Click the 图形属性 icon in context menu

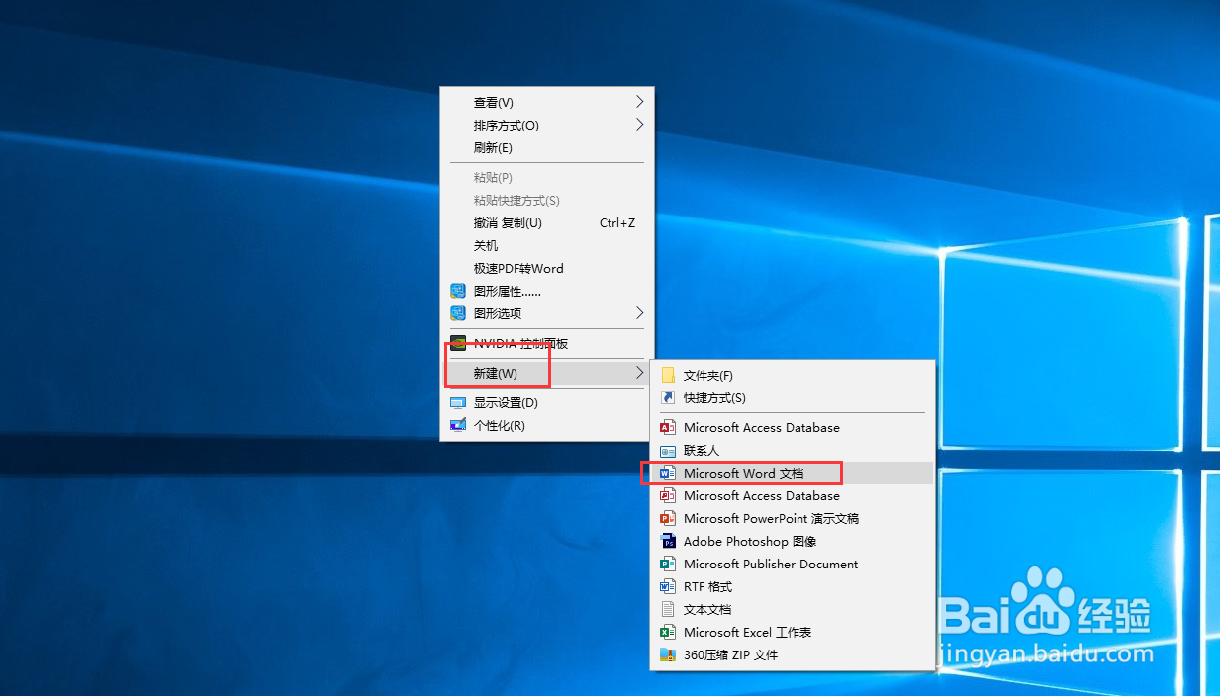click(x=458, y=291)
